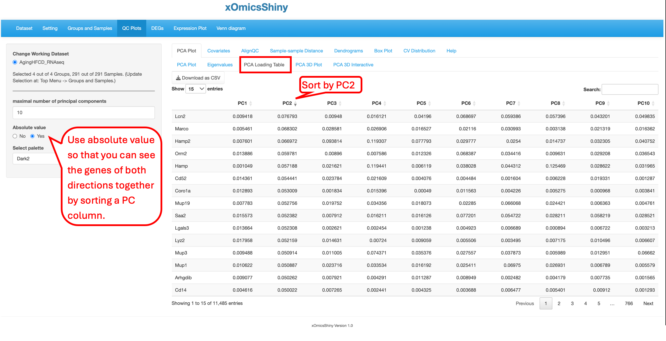Focus the table Search field

(x=630, y=89)
